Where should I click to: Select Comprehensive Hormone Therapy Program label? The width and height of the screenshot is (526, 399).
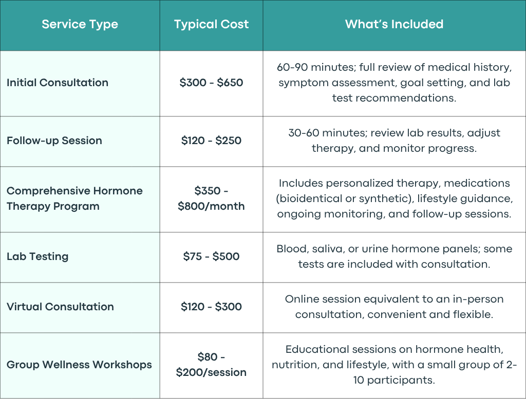[x=74, y=198]
